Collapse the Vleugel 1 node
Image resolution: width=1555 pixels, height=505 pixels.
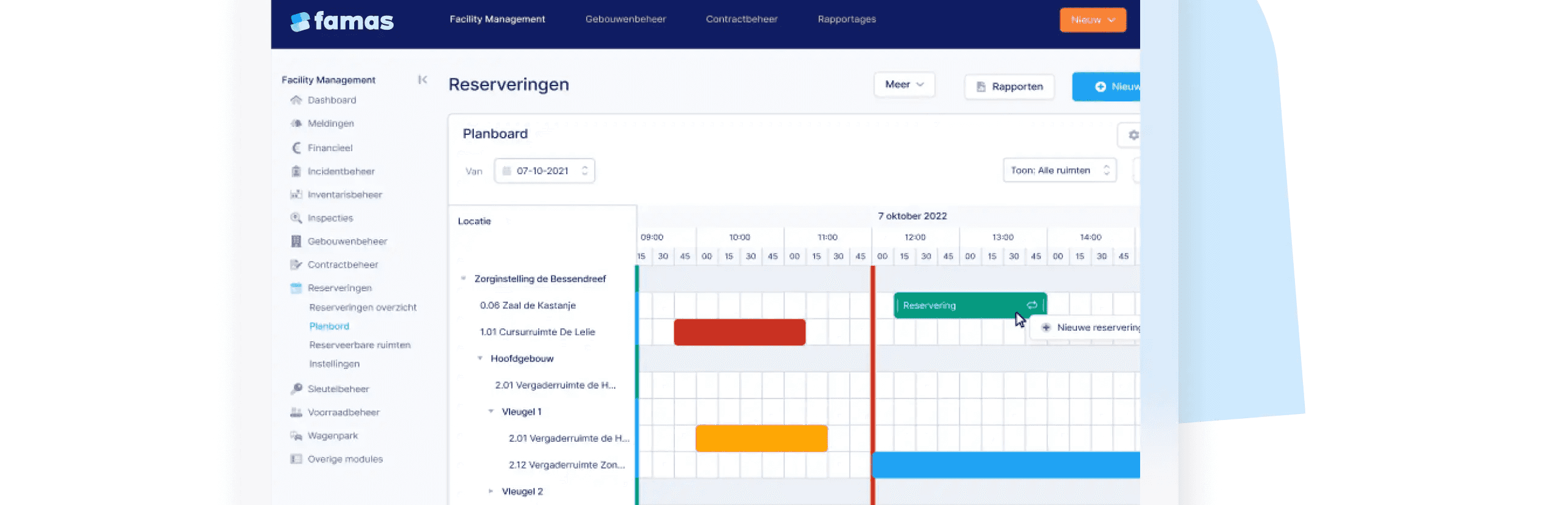point(491,412)
